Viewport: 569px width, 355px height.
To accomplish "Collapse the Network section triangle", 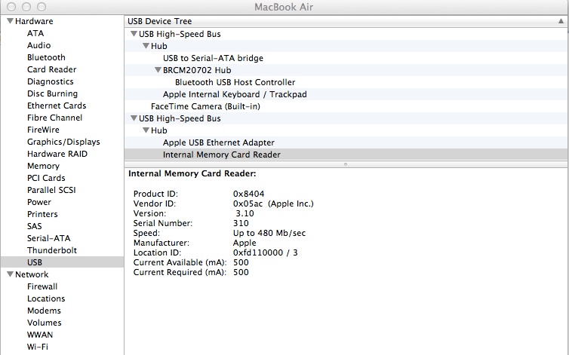I will (10, 274).
